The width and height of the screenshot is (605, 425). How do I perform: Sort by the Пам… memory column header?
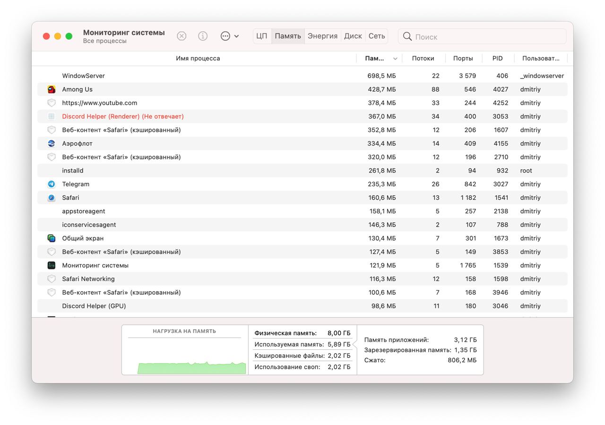click(x=375, y=58)
